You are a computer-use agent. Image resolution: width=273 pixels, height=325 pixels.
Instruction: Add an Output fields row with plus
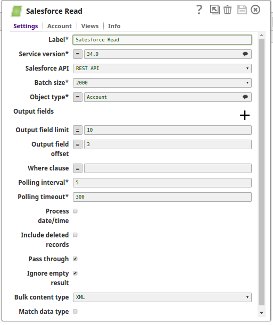[245, 115]
